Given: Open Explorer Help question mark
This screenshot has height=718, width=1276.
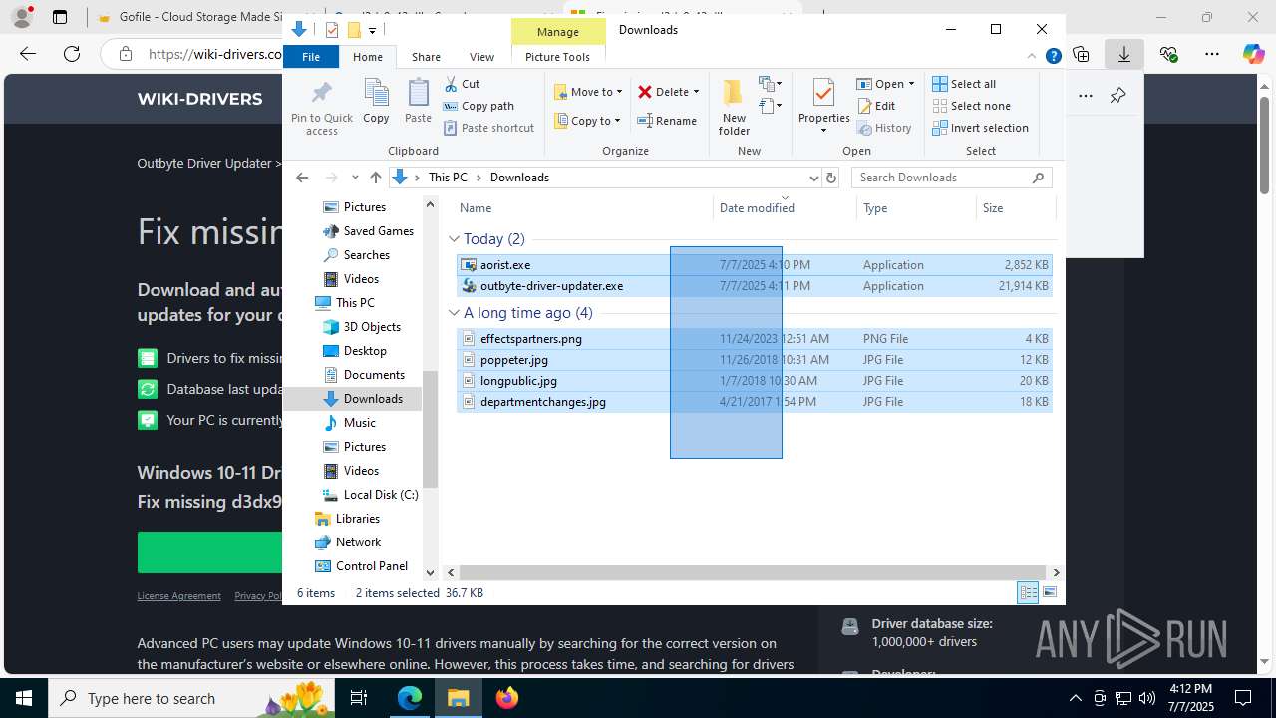Looking at the screenshot, I should point(1053,57).
